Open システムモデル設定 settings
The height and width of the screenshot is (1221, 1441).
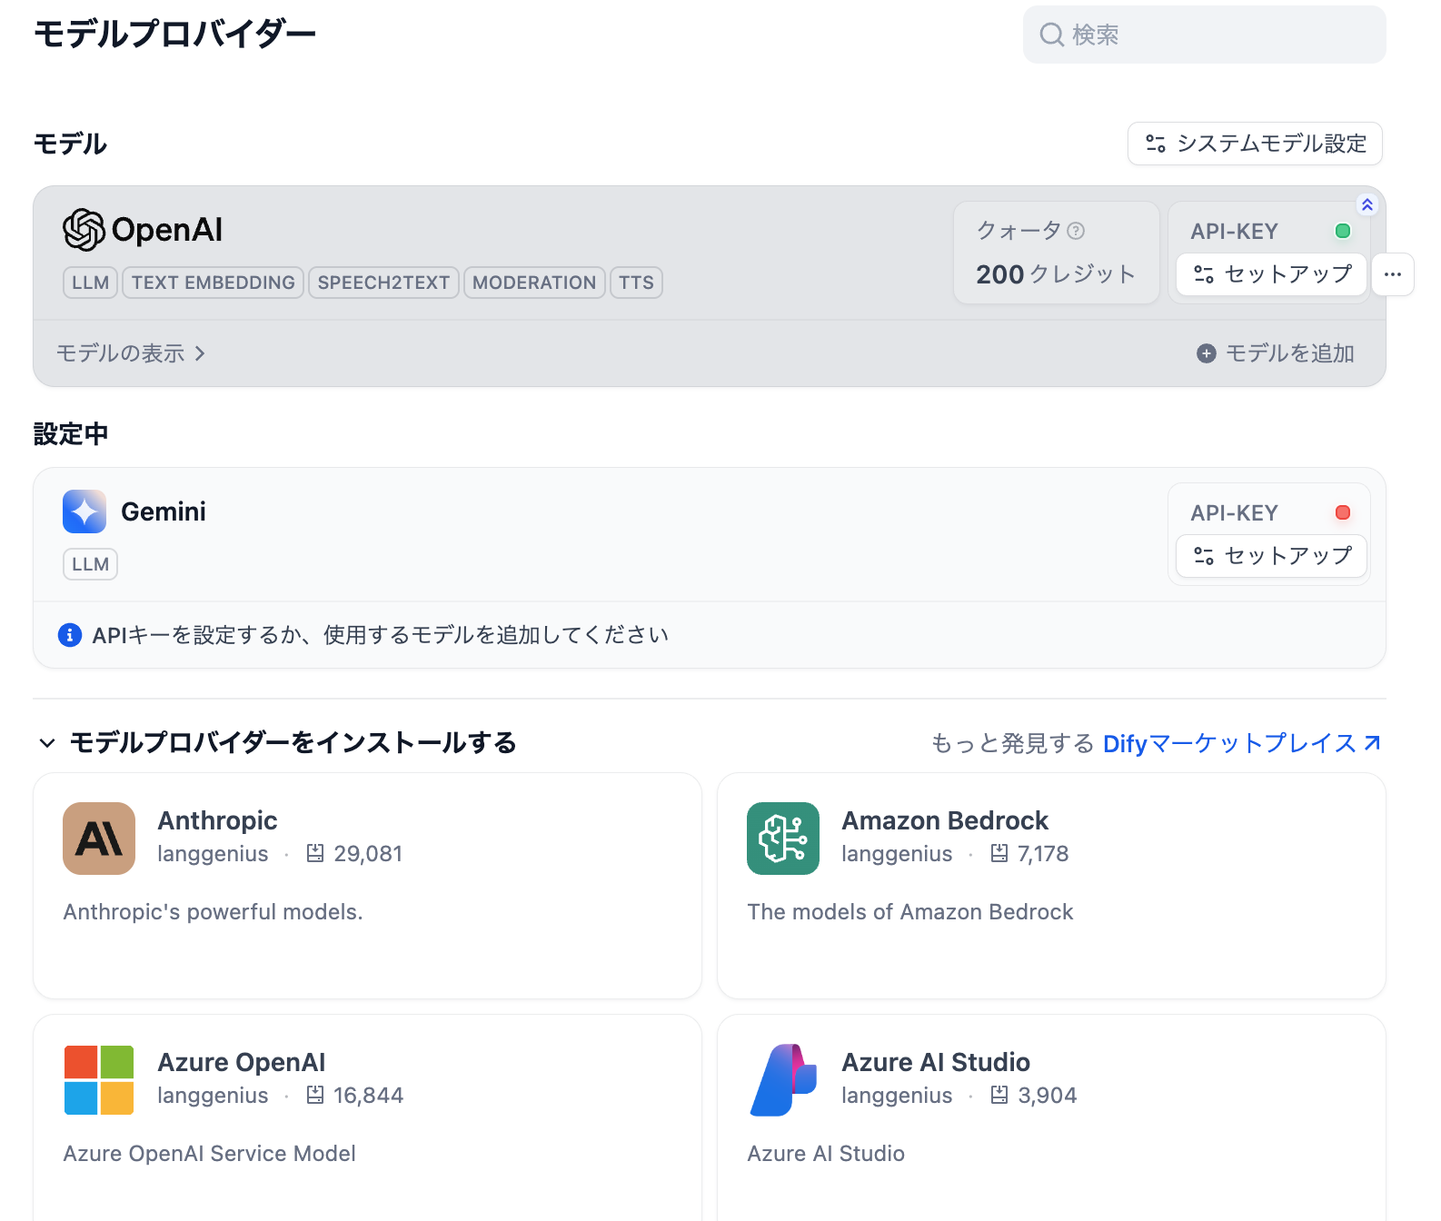1255,144
